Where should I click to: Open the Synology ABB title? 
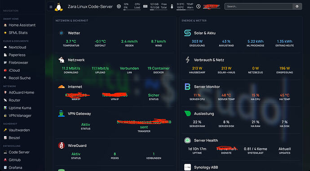click(x=206, y=167)
